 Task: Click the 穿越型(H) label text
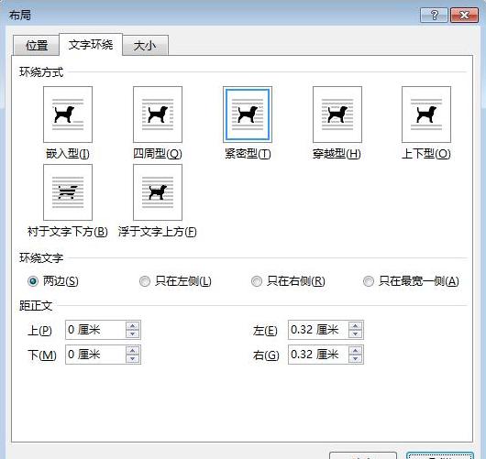tap(337, 153)
